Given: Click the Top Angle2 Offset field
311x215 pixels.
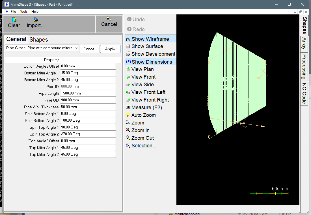Looking at the screenshot, I should pos(88,141).
